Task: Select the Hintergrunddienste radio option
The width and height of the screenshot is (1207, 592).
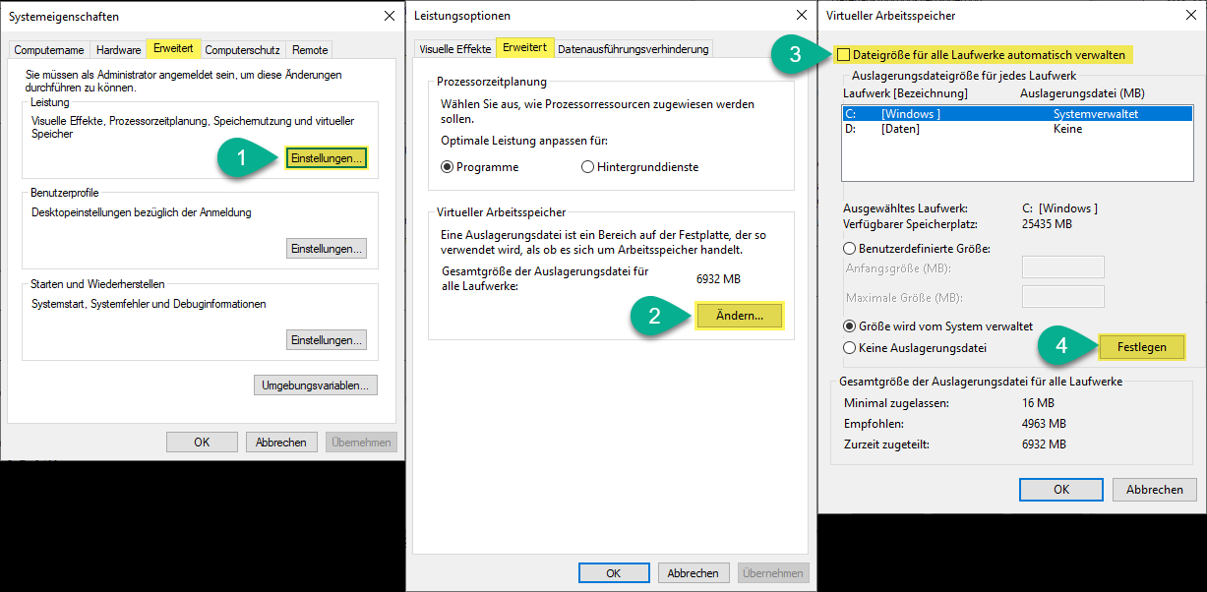Action: point(588,167)
